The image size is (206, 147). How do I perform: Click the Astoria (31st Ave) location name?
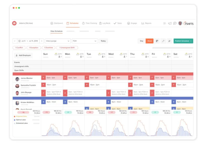26,23
